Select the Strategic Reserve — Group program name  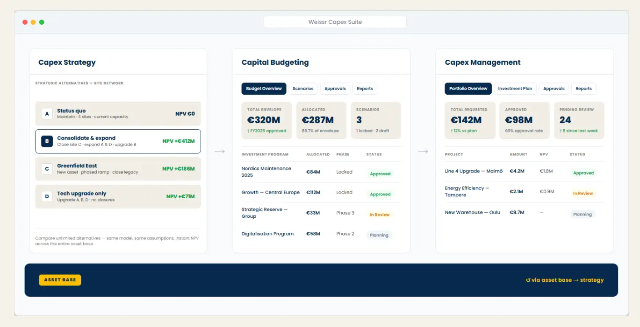coord(265,213)
